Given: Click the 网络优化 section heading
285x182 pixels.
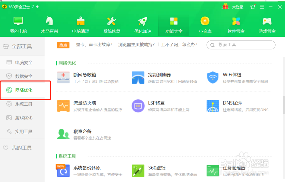Looking at the screenshot, I should (67, 63).
